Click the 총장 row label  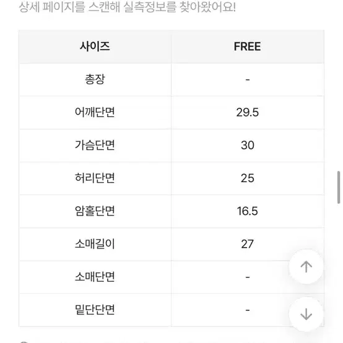coord(95,79)
